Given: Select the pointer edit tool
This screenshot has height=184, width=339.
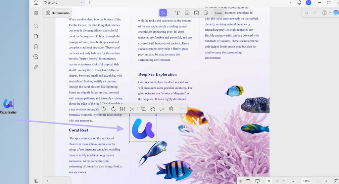Looking at the screenshot, I should tap(163, 13).
